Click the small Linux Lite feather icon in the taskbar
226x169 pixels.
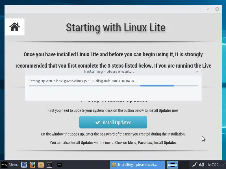tap(60, 165)
